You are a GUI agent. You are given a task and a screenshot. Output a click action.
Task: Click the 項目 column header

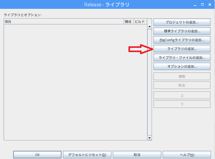(63, 22)
